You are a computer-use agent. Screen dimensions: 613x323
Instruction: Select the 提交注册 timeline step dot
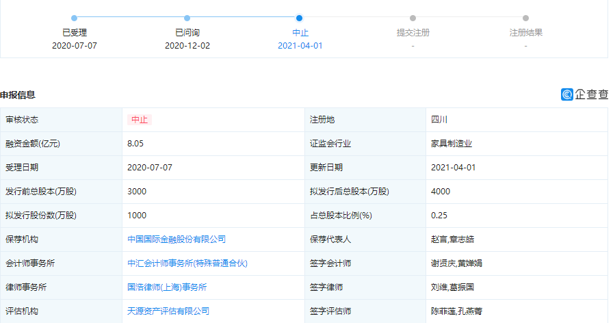pos(413,18)
